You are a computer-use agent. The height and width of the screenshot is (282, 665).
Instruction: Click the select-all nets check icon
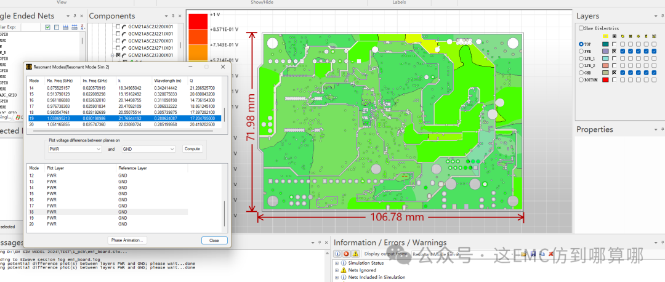(x=48, y=27)
